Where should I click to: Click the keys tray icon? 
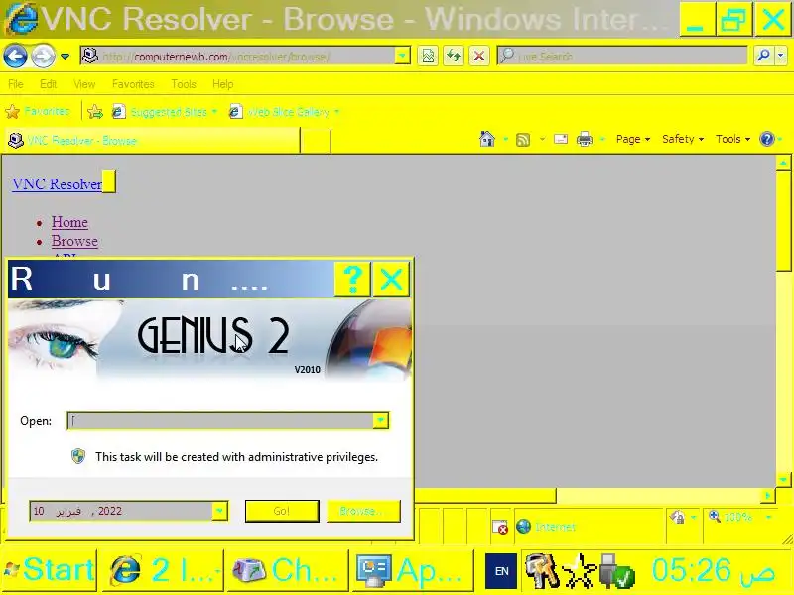(542, 571)
